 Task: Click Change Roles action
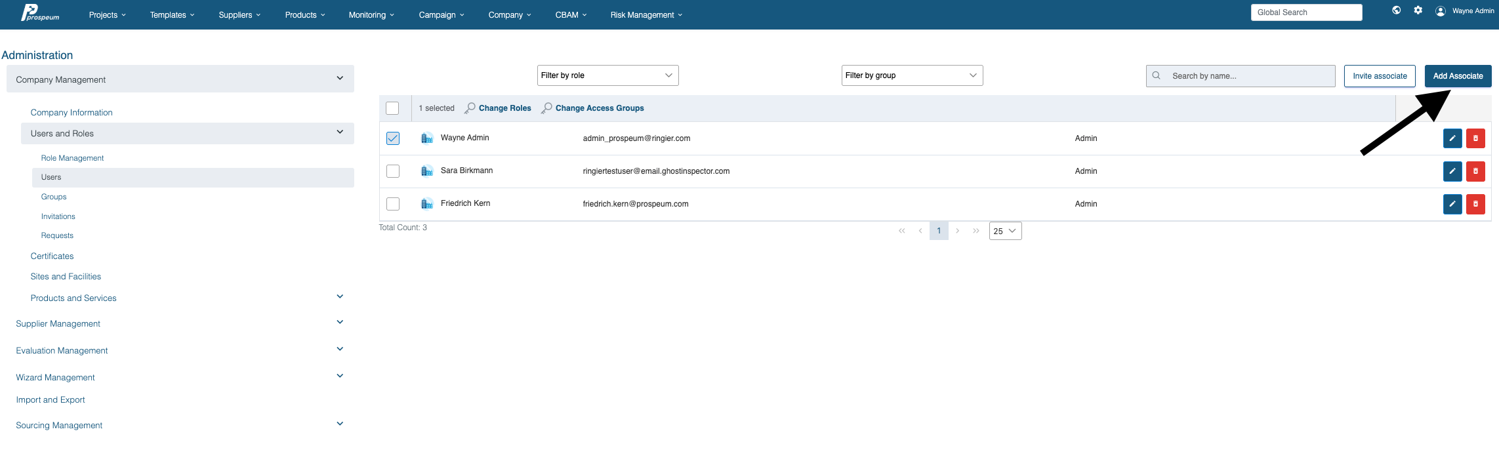point(498,108)
